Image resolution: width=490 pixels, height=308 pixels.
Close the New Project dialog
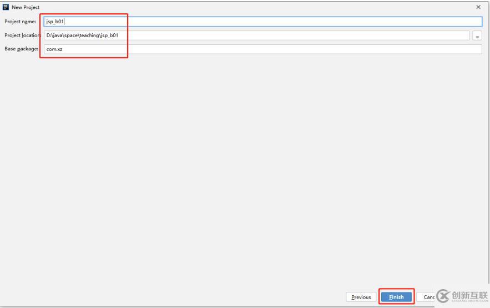478,7
